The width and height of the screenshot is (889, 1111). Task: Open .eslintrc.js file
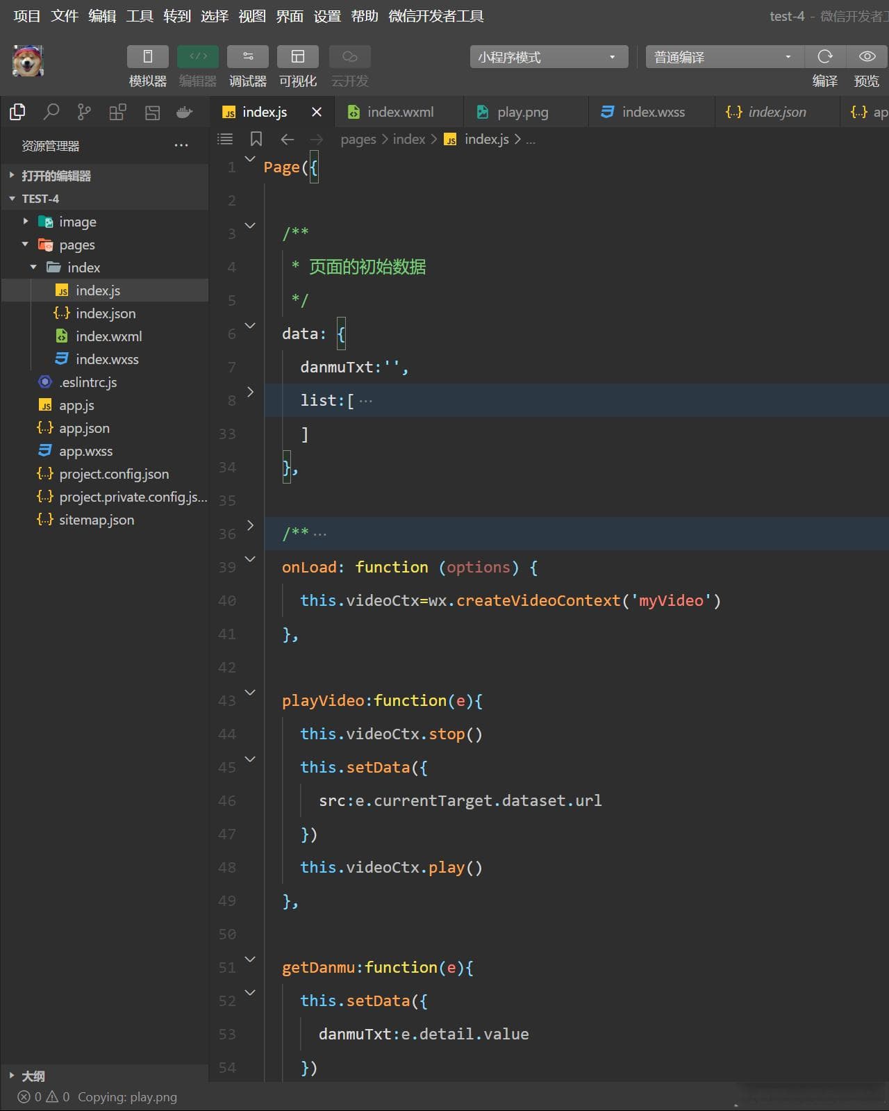(104, 382)
